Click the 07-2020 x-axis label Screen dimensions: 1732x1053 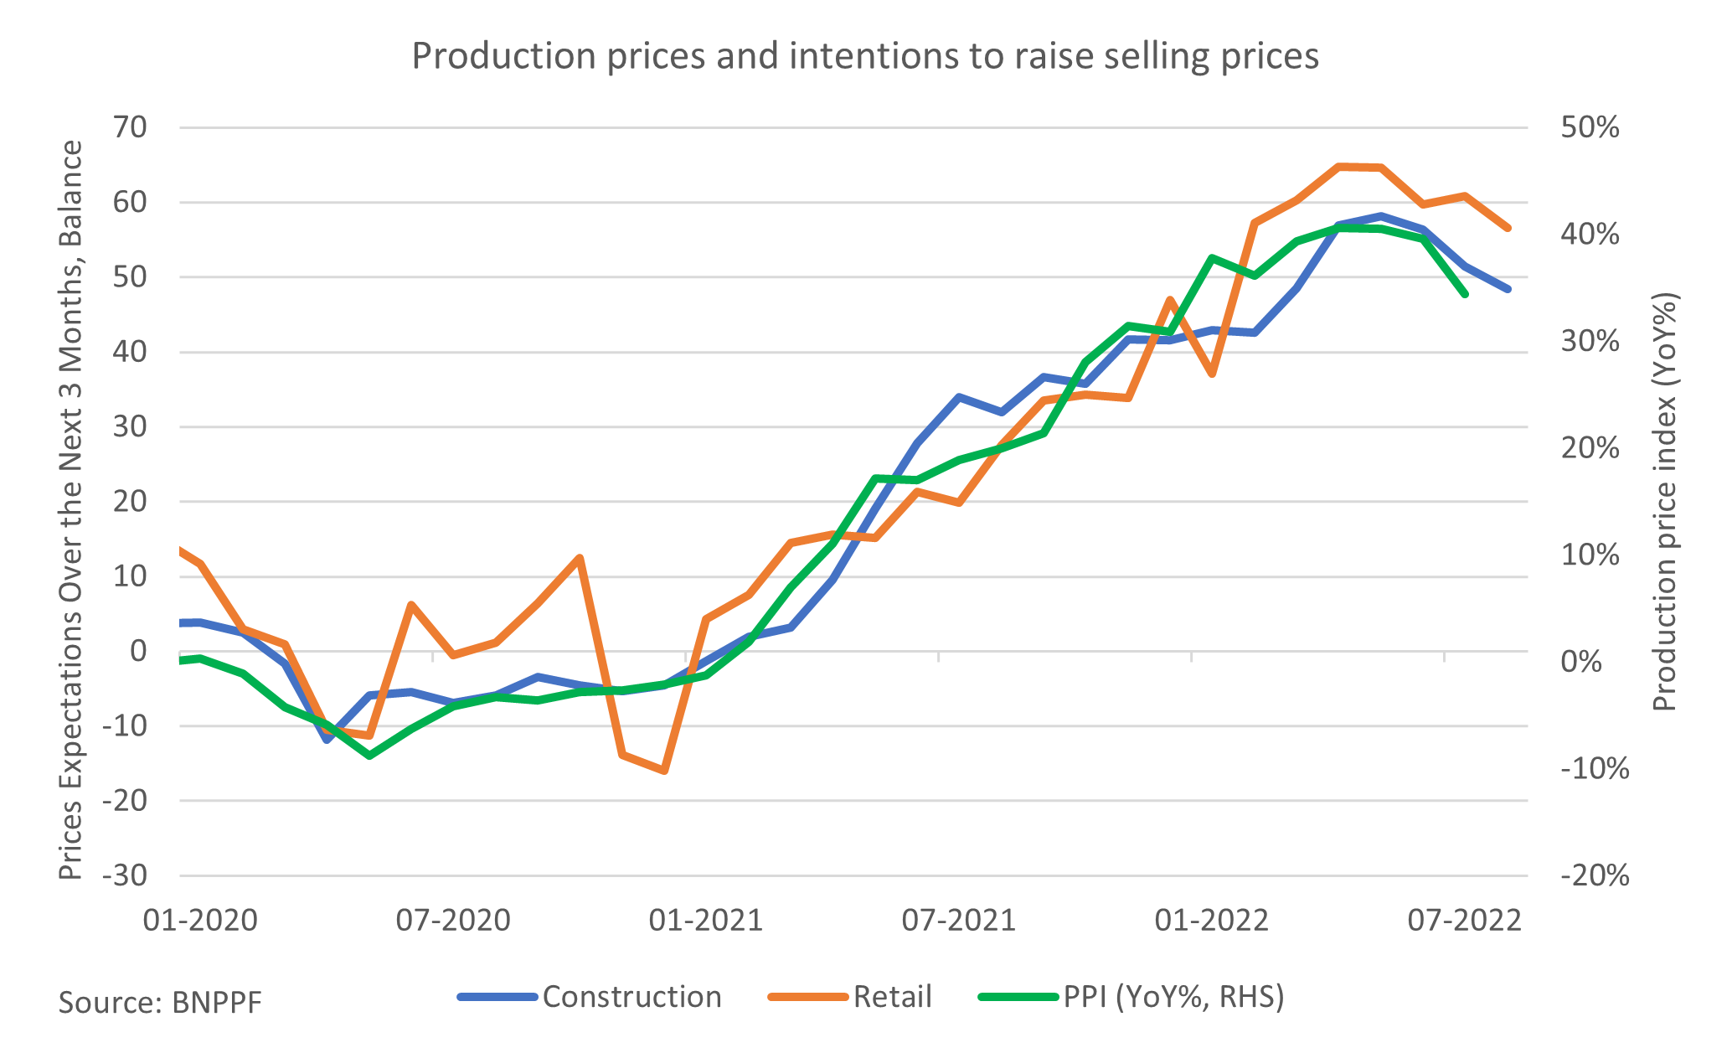click(453, 921)
